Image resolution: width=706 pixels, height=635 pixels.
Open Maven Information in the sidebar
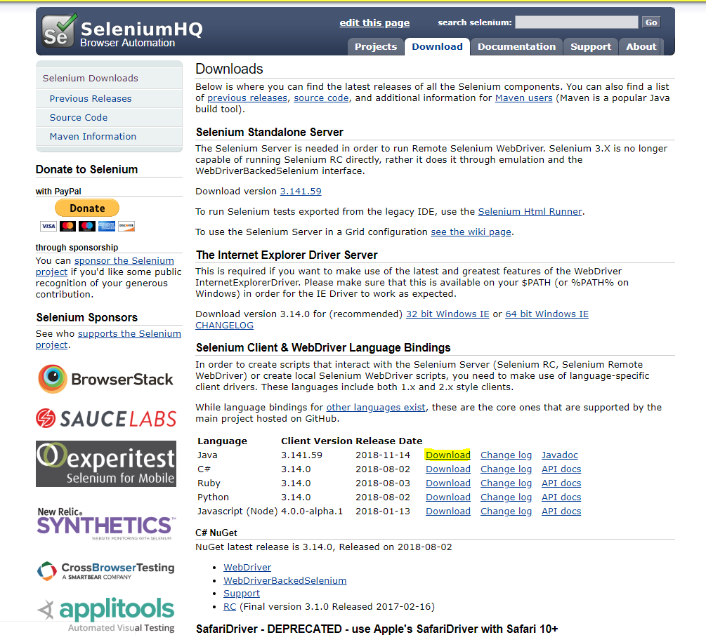(x=109, y=136)
